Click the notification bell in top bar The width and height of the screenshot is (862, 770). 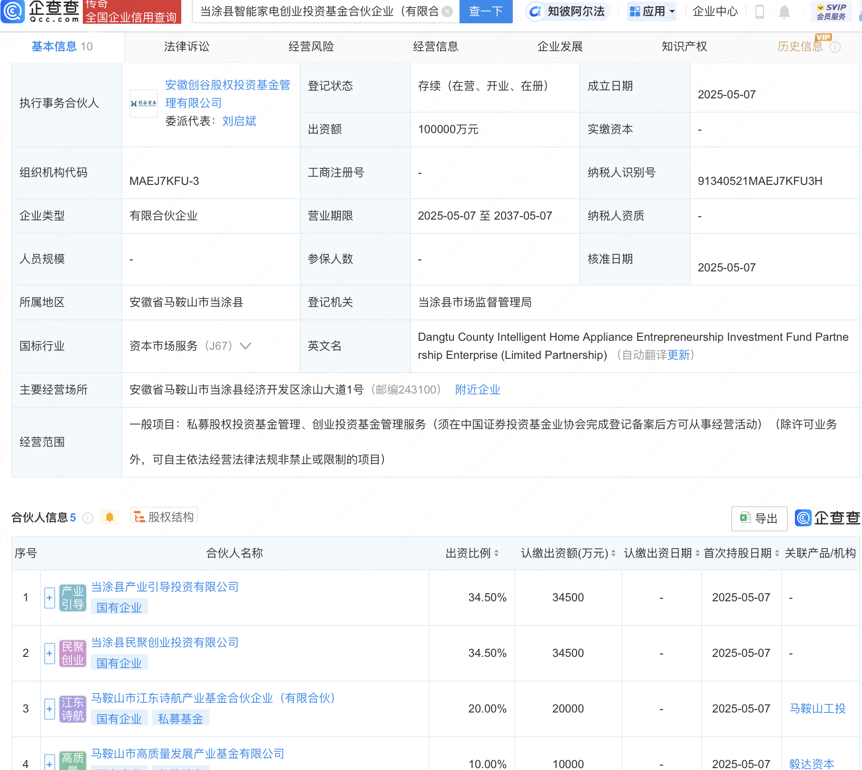point(784,12)
